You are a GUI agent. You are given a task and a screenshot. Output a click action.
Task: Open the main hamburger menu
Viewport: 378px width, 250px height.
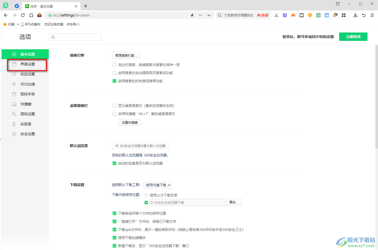click(x=372, y=15)
